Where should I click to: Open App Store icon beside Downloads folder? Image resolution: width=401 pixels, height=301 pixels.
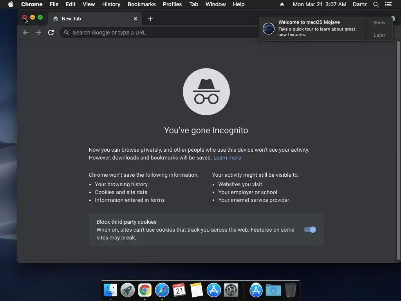256,290
